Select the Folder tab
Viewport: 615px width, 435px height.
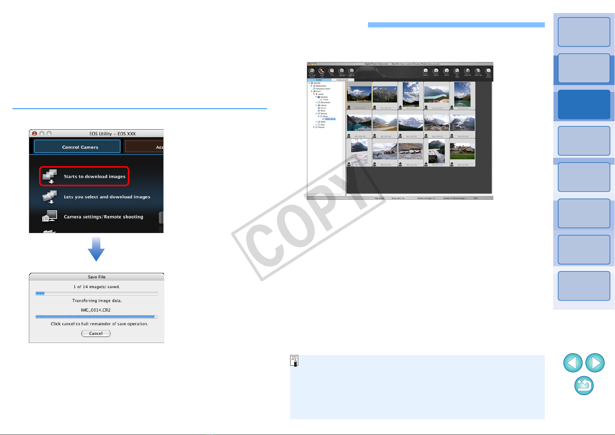click(319, 80)
